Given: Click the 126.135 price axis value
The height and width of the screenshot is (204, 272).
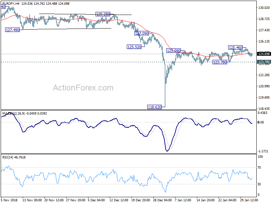Looking at the screenshot, I should [264, 41].
